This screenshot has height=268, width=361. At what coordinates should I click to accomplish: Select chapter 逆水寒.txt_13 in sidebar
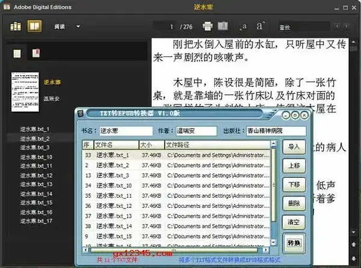36,184
